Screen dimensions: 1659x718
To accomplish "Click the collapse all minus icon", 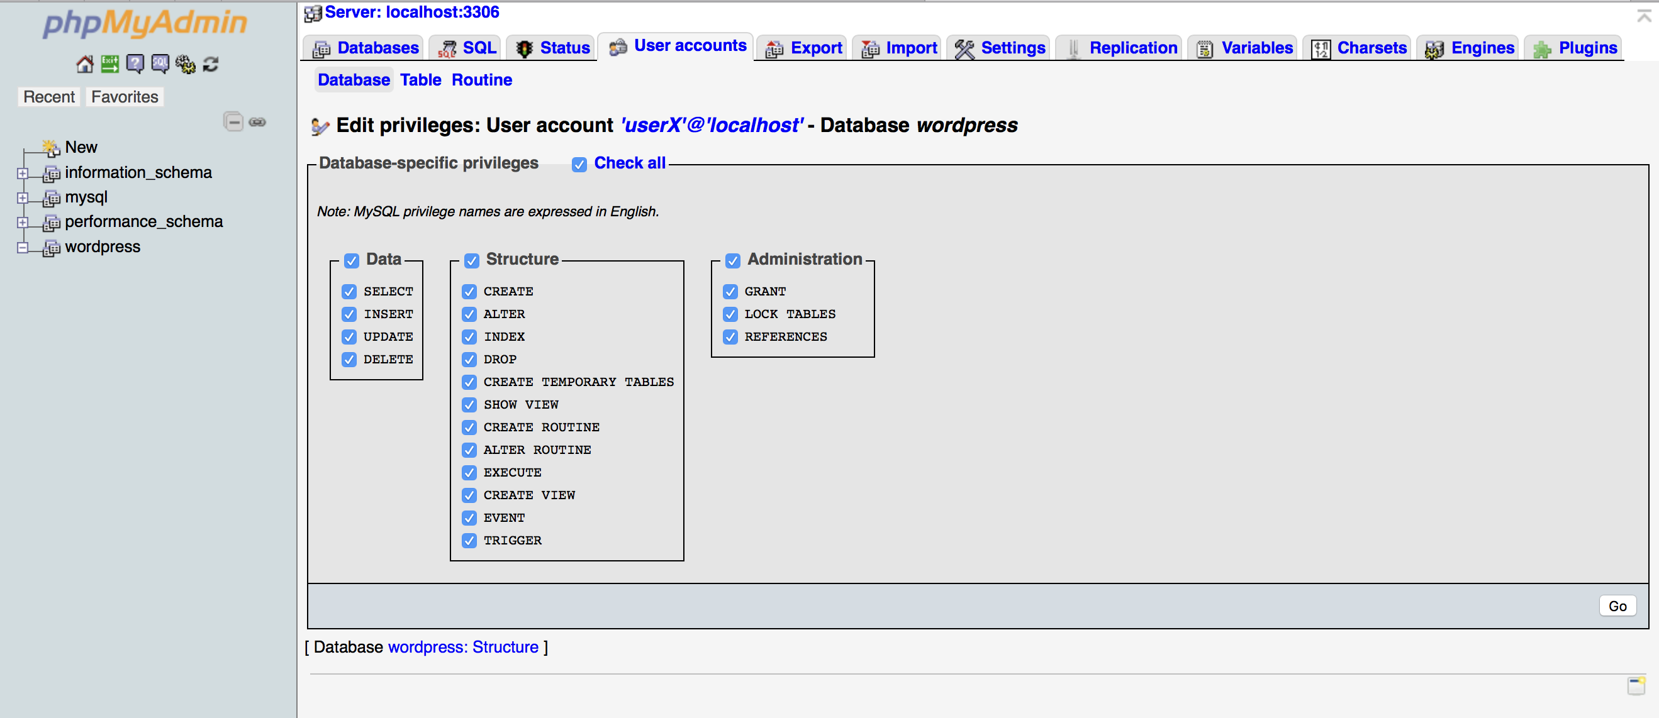I will [x=233, y=121].
